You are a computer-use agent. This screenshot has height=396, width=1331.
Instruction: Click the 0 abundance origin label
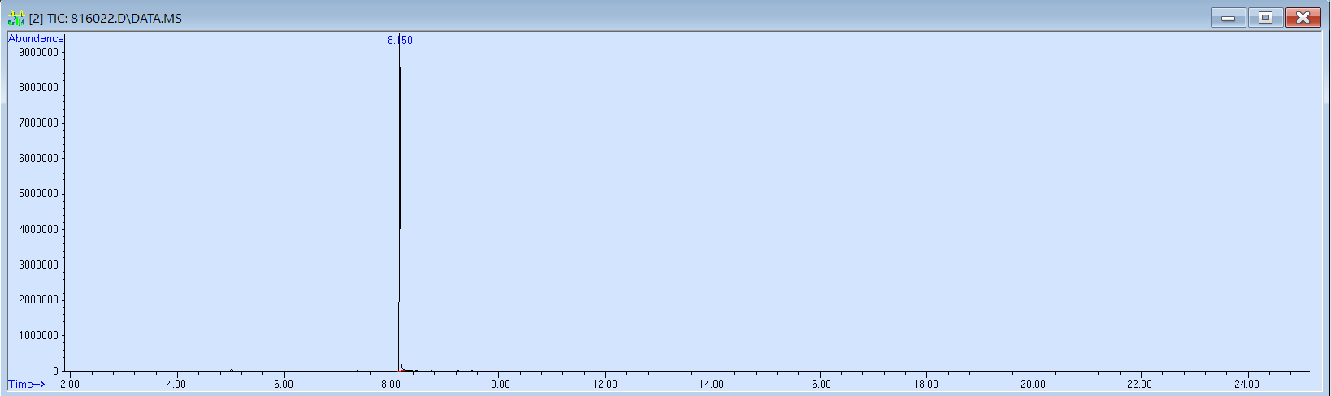pyautogui.click(x=56, y=371)
